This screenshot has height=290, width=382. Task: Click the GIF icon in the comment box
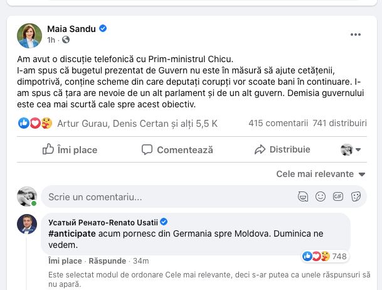(338, 196)
